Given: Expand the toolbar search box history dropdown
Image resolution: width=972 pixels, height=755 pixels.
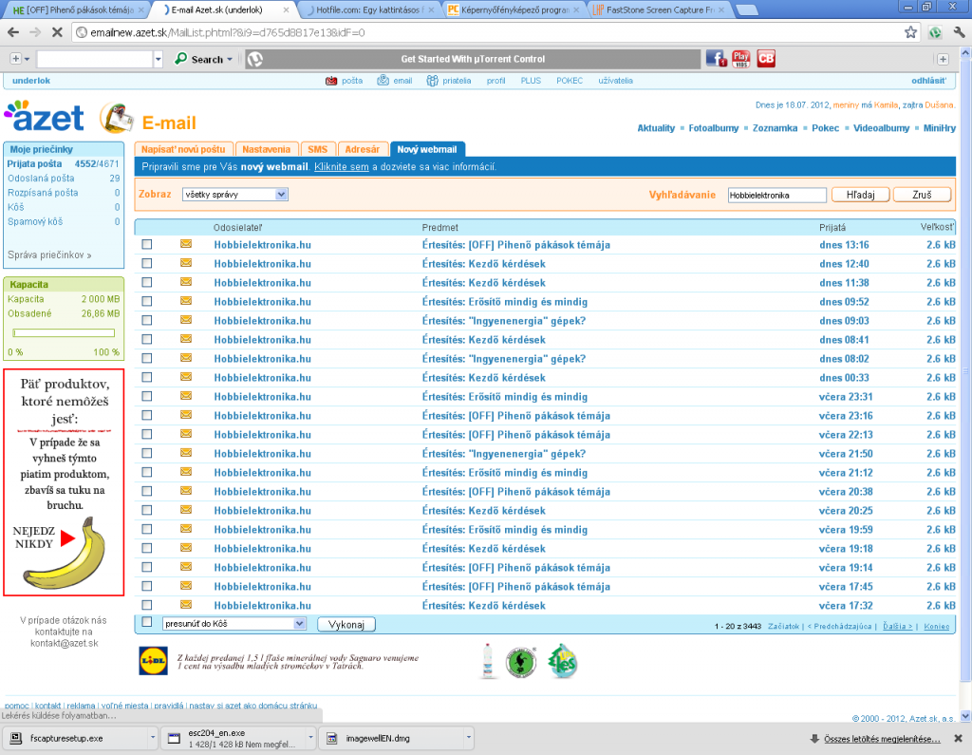Looking at the screenshot, I should coord(159,59).
